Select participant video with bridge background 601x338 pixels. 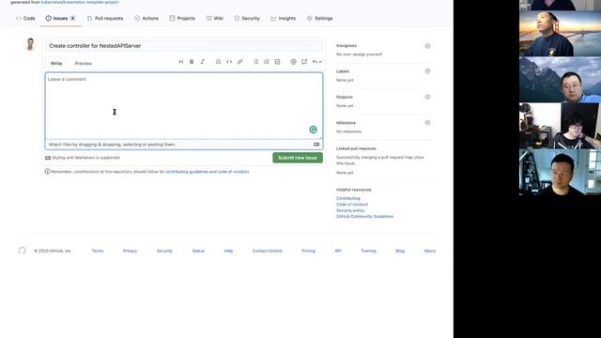(560, 34)
